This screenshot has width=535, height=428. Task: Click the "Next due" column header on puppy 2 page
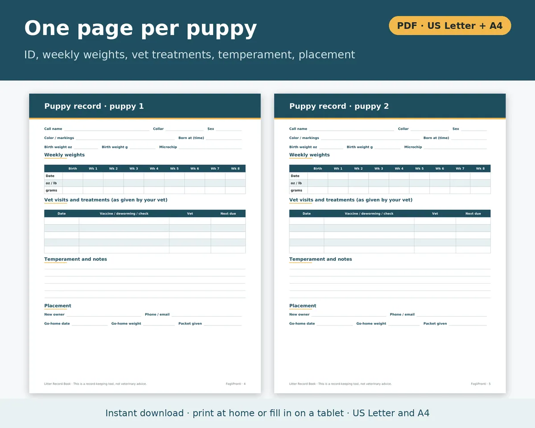point(473,214)
